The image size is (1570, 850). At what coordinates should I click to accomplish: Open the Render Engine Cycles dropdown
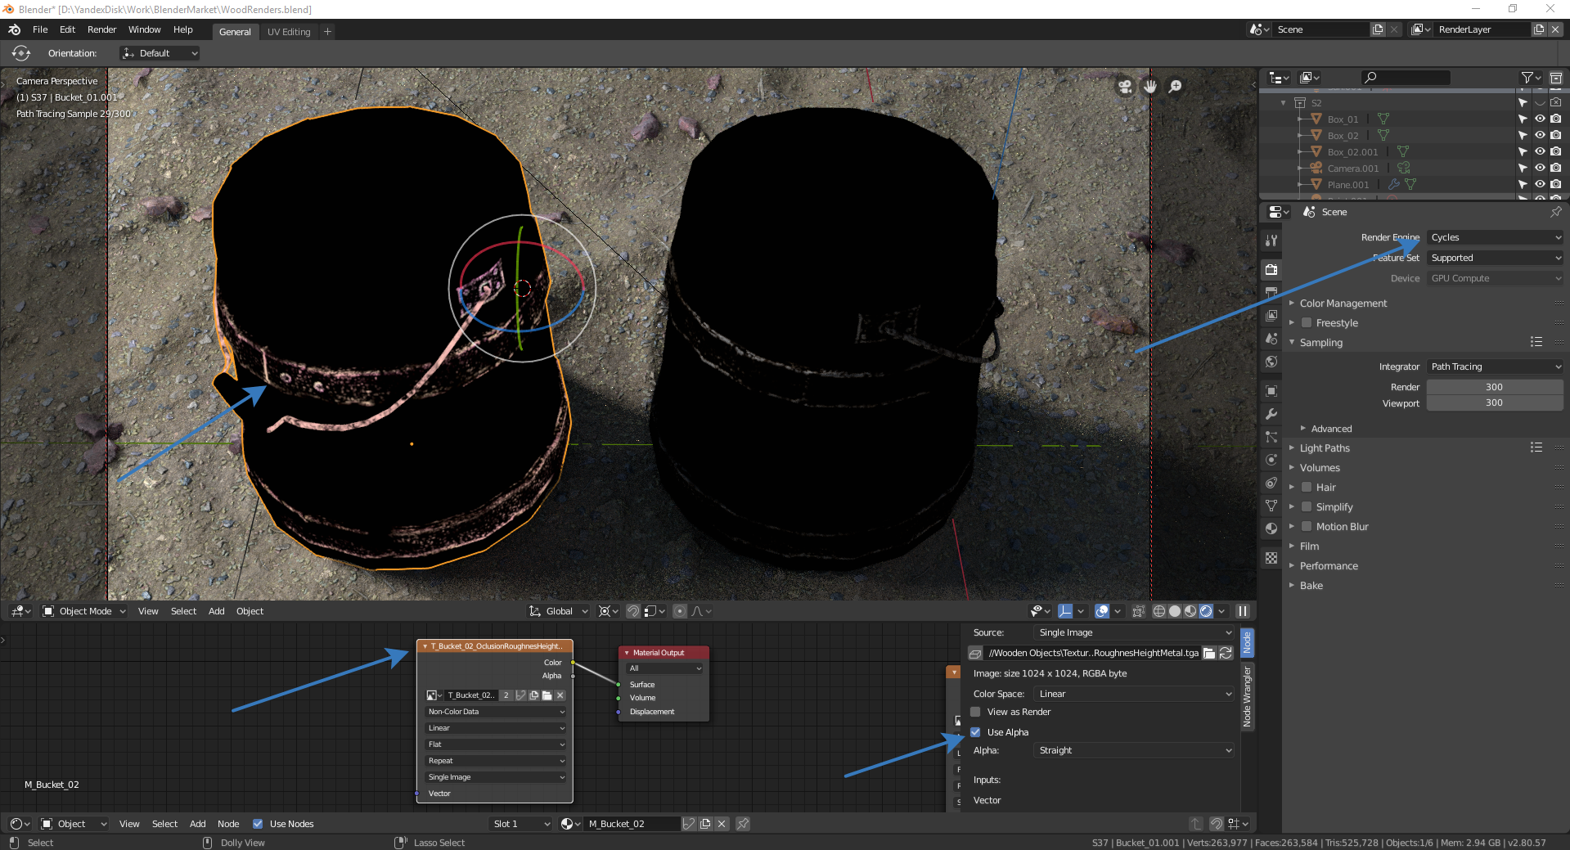click(x=1495, y=237)
